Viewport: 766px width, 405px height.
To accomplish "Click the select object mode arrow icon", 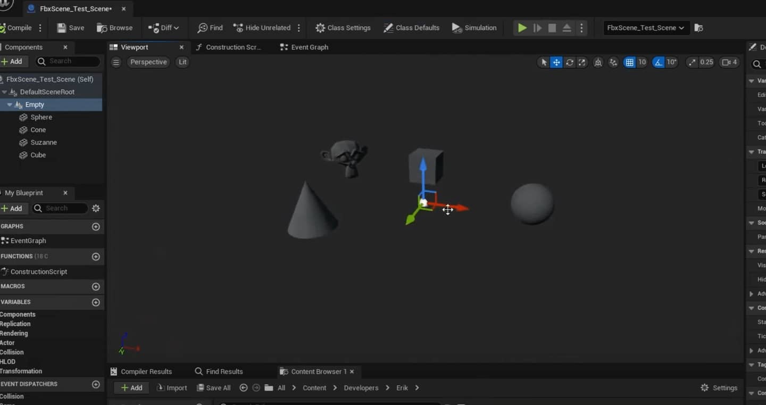I will click(544, 62).
